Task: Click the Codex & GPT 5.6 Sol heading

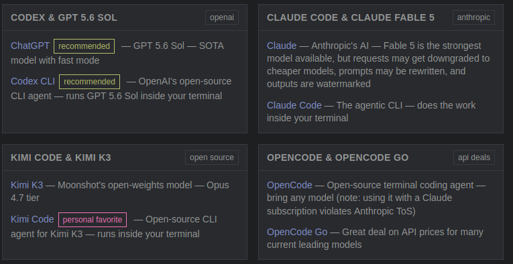Action: (x=64, y=17)
